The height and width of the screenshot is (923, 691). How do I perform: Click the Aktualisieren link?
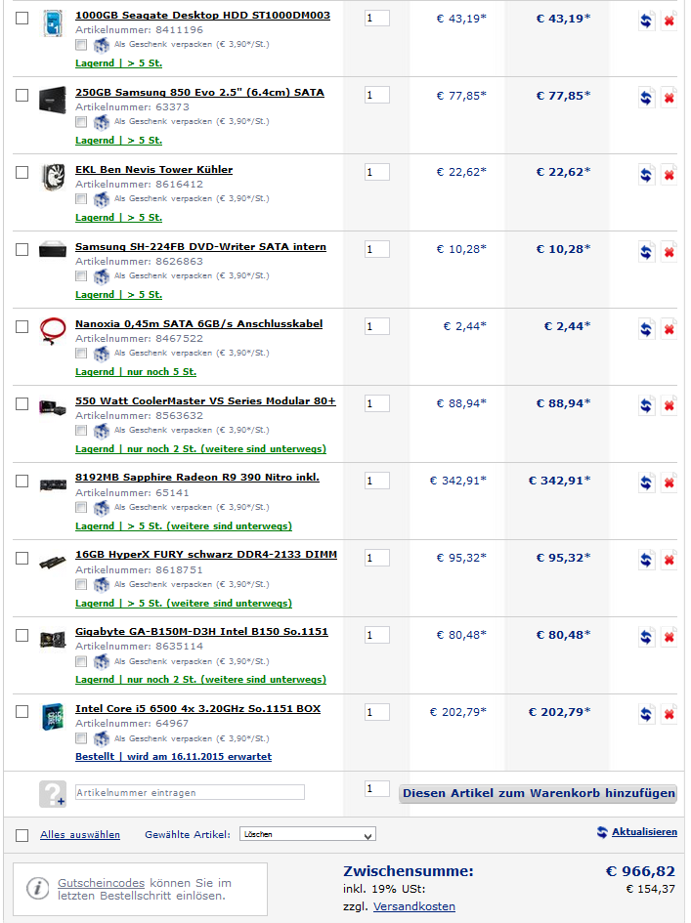[644, 832]
